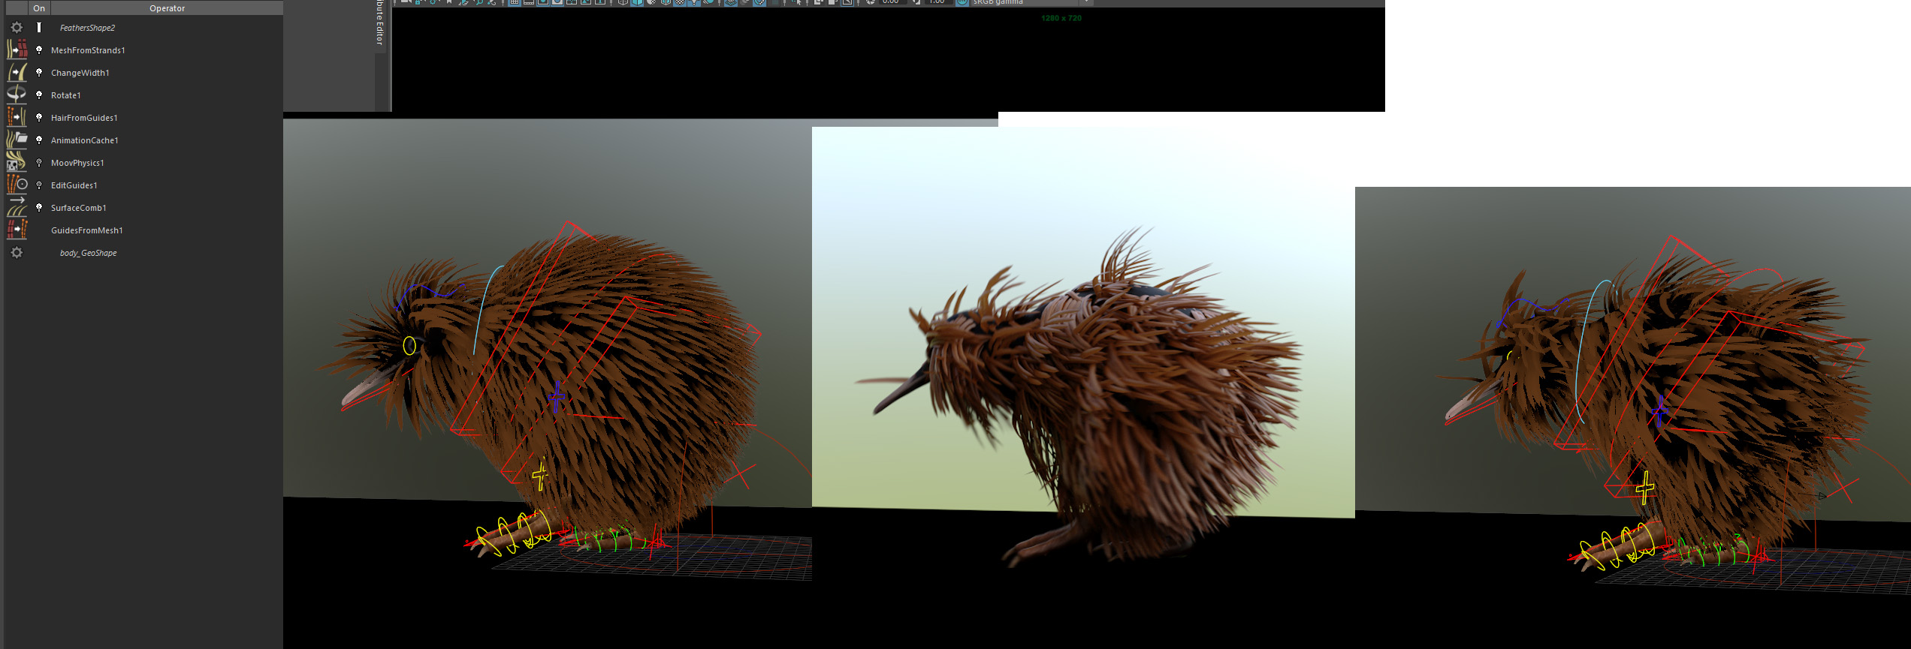
Task: Click the gear icon beside FeathersShape2
Action: tap(17, 28)
